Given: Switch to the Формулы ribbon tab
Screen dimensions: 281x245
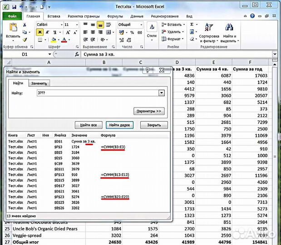Looking at the screenshot, I should pos(115,16).
